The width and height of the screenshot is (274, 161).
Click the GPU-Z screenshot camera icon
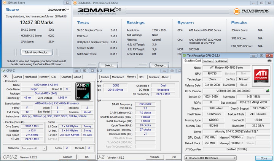tap(269, 61)
